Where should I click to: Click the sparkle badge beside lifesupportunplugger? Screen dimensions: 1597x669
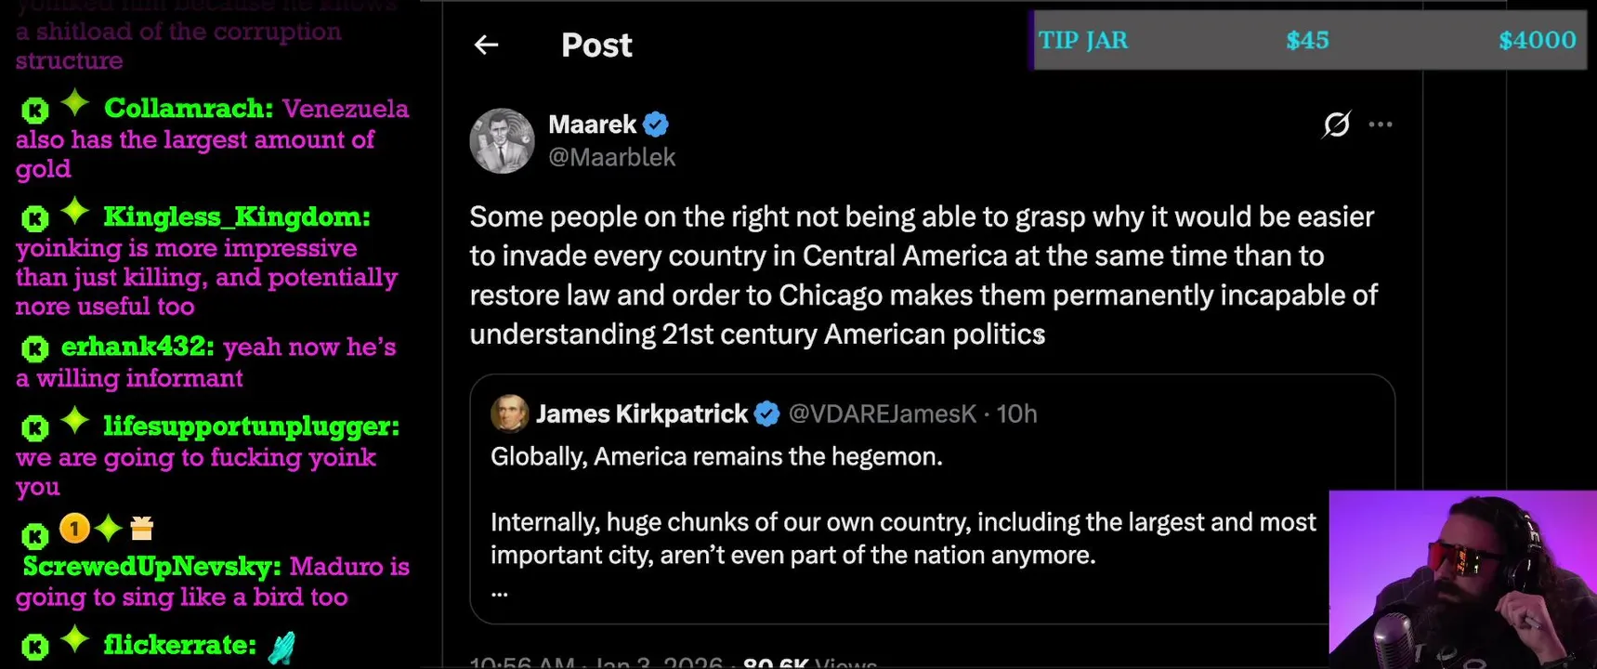tap(75, 422)
